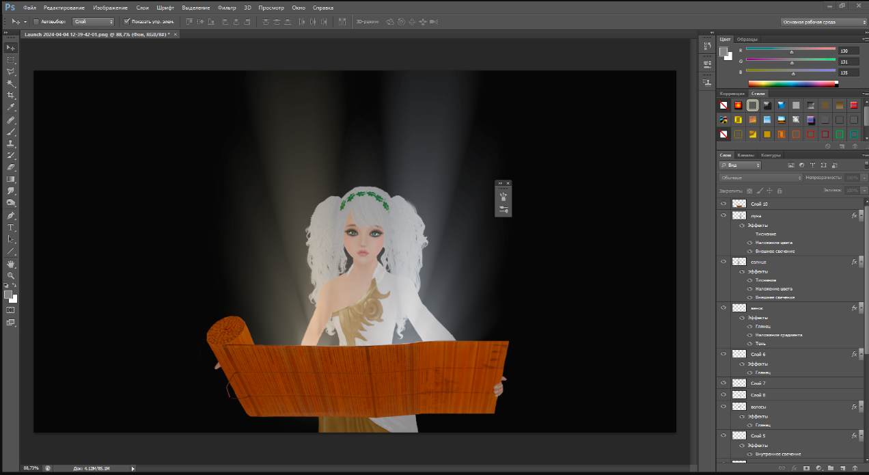Select the Eyedropper tool
This screenshot has width=869, height=475.
11,108
